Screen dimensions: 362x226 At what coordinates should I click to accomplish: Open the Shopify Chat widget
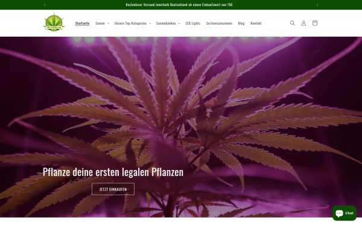[345, 213]
